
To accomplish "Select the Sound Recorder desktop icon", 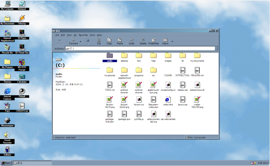I will point(7,138).
